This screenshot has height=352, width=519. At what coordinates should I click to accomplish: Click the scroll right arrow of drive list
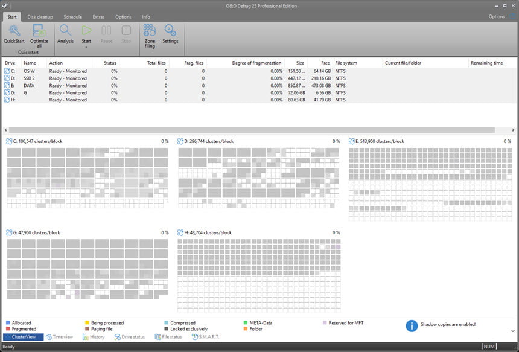tap(513, 130)
